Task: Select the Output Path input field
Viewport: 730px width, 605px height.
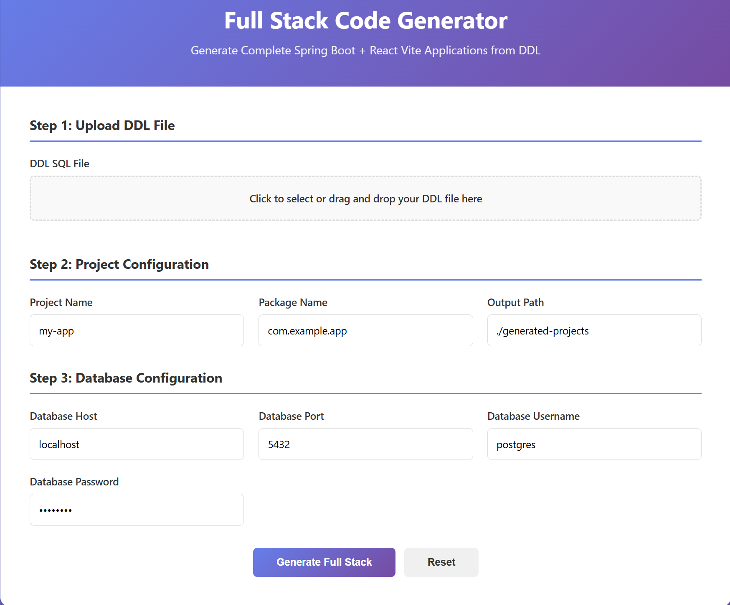Action: [594, 330]
